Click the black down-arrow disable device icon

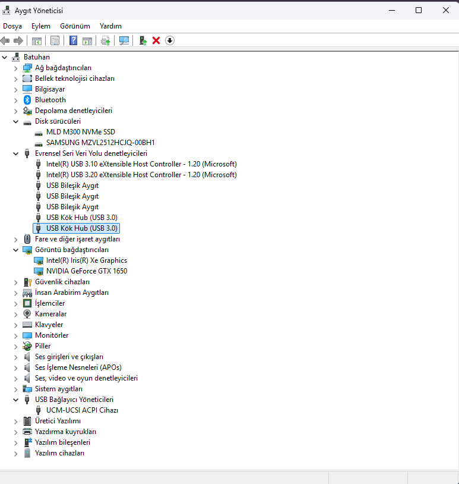(x=170, y=40)
